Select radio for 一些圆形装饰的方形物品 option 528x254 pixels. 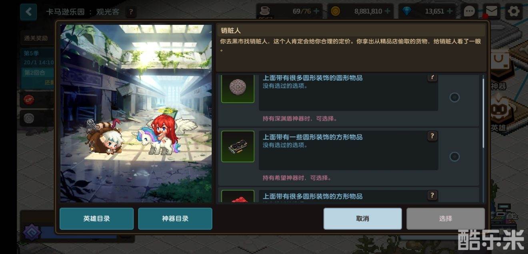pyautogui.click(x=454, y=156)
